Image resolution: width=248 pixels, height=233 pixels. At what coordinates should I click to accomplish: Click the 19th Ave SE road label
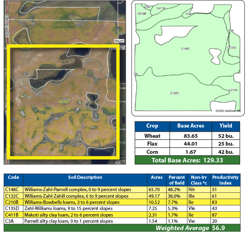coord(7,26)
